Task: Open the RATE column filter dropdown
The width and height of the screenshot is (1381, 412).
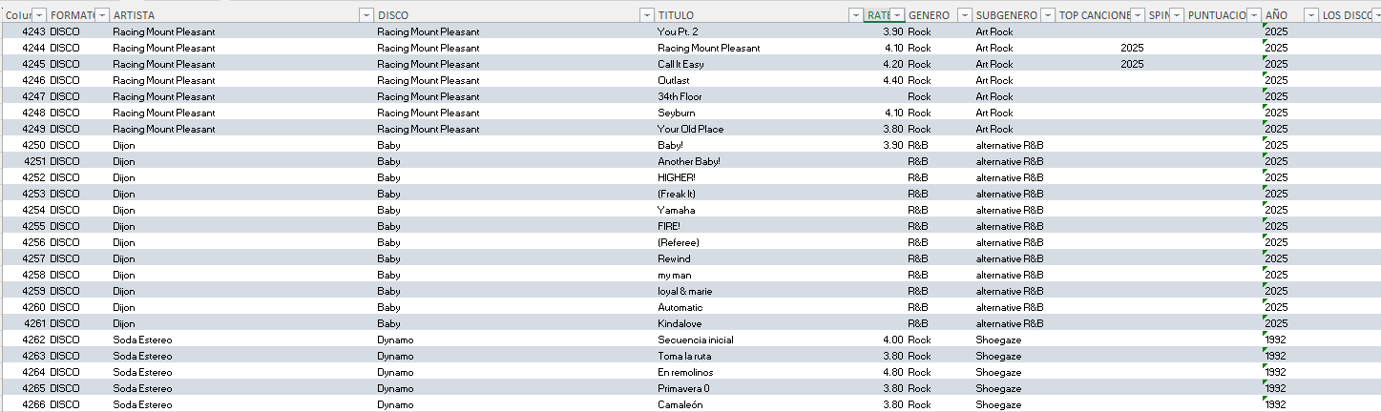Action: point(897,15)
